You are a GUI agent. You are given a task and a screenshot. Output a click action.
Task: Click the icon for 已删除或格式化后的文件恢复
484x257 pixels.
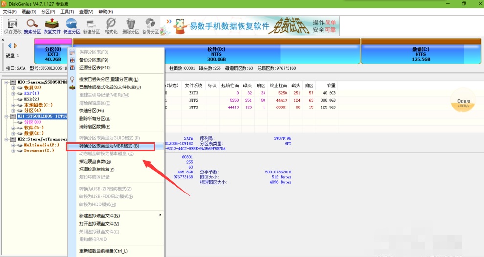pyautogui.click(x=72, y=87)
